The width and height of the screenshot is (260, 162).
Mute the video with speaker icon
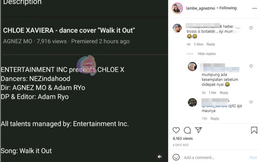pos(160,157)
